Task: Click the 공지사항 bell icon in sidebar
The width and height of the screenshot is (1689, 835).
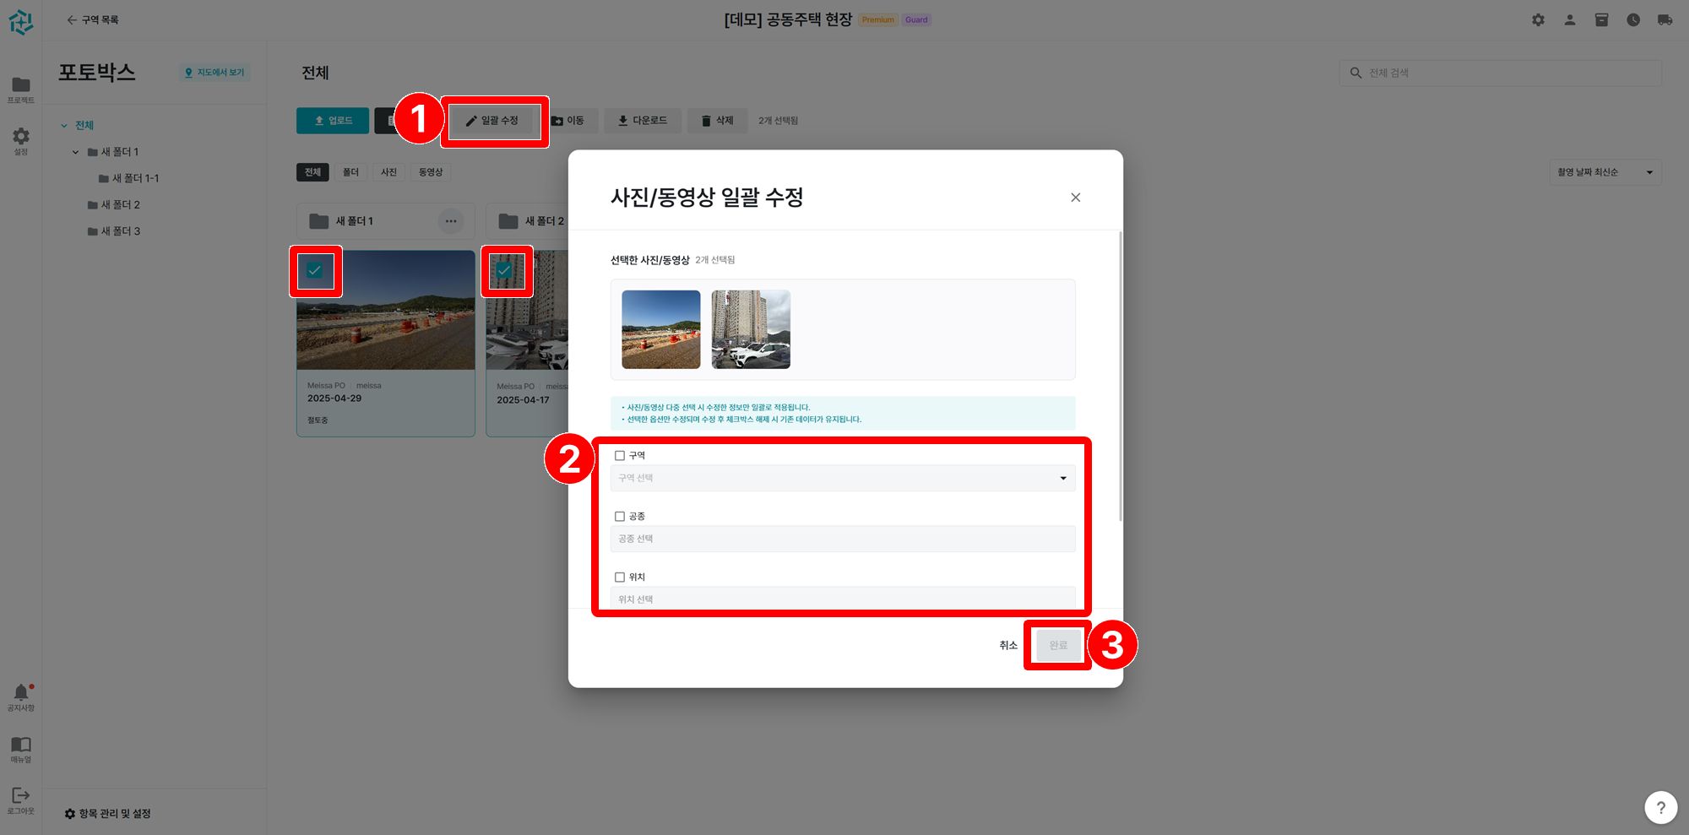Action: [x=21, y=694]
